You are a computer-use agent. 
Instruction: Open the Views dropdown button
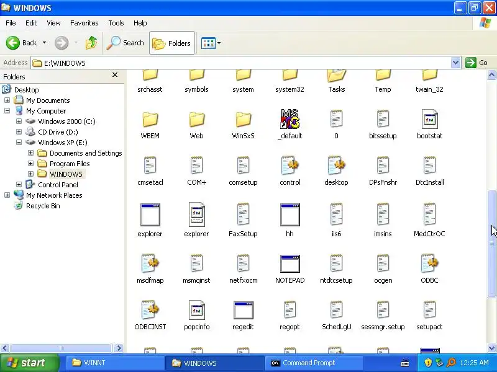click(x=211, y=43)
